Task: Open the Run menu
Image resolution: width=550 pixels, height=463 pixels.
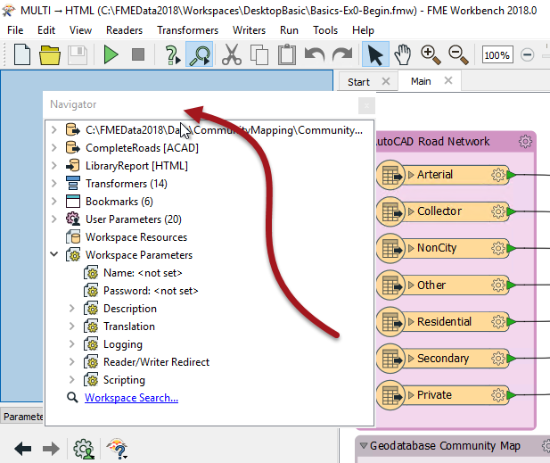Action: point(289,30)
